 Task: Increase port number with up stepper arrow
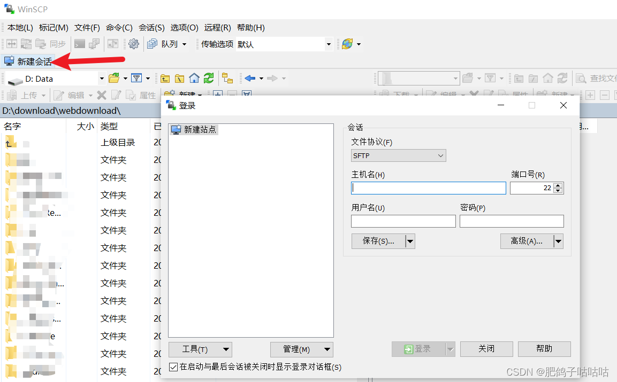[x=558, y=185]
